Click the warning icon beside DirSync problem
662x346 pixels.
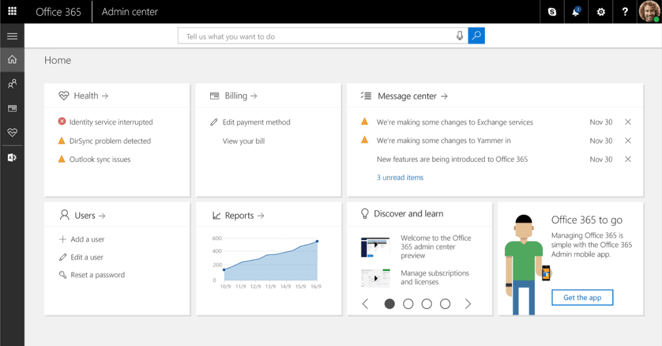click(61, 140)
